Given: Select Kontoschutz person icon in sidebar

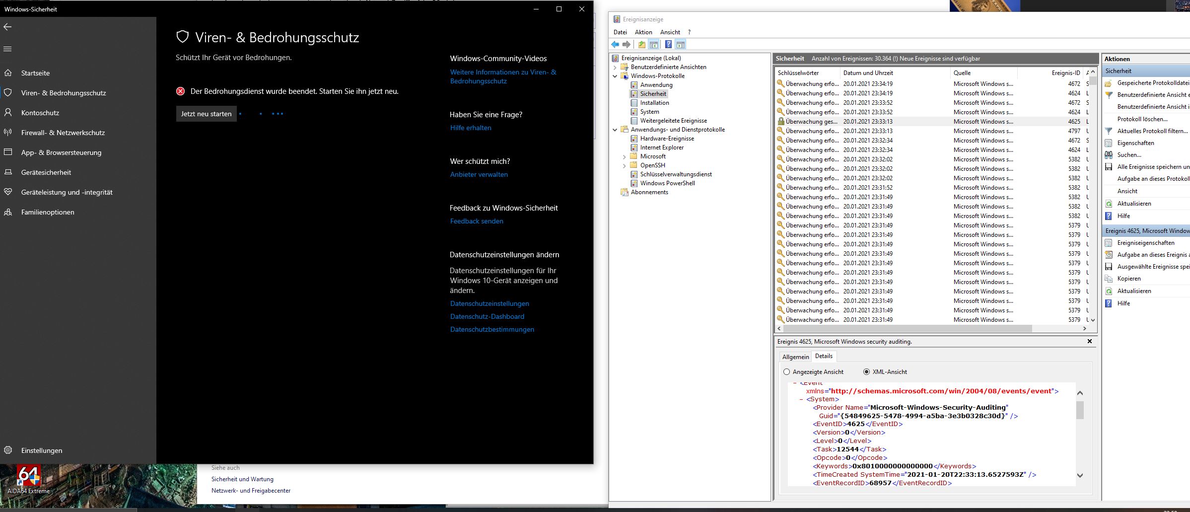Looking at the screenshot, I should pyautogui.click(x=8, y=113).
